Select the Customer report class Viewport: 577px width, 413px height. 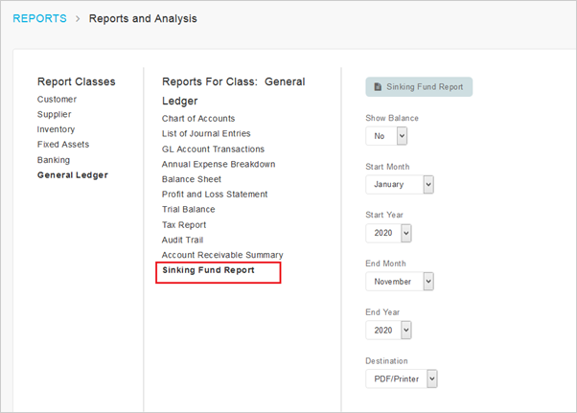point(57,100)
